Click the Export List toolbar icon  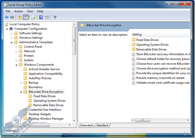tap(33, 17)
